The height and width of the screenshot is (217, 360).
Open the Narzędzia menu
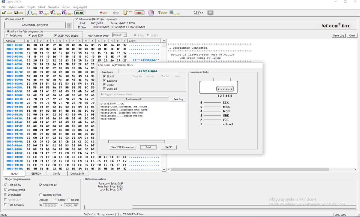coord(53,7)
